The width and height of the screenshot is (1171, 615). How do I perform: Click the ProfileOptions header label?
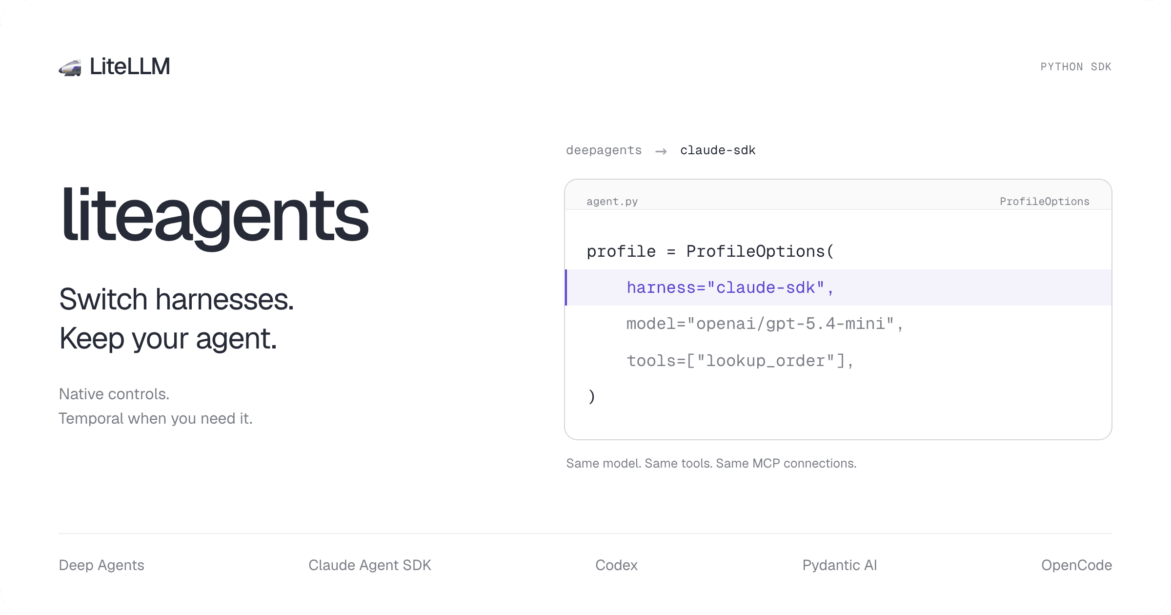coord(1044,202)
